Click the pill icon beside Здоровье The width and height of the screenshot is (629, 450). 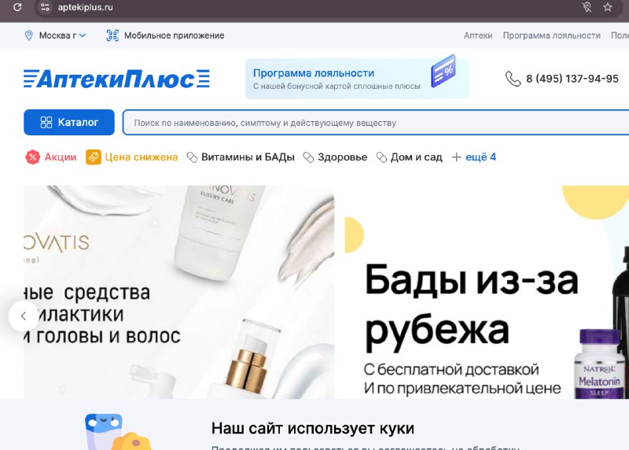pyautogui.click(x=308, y=157)
